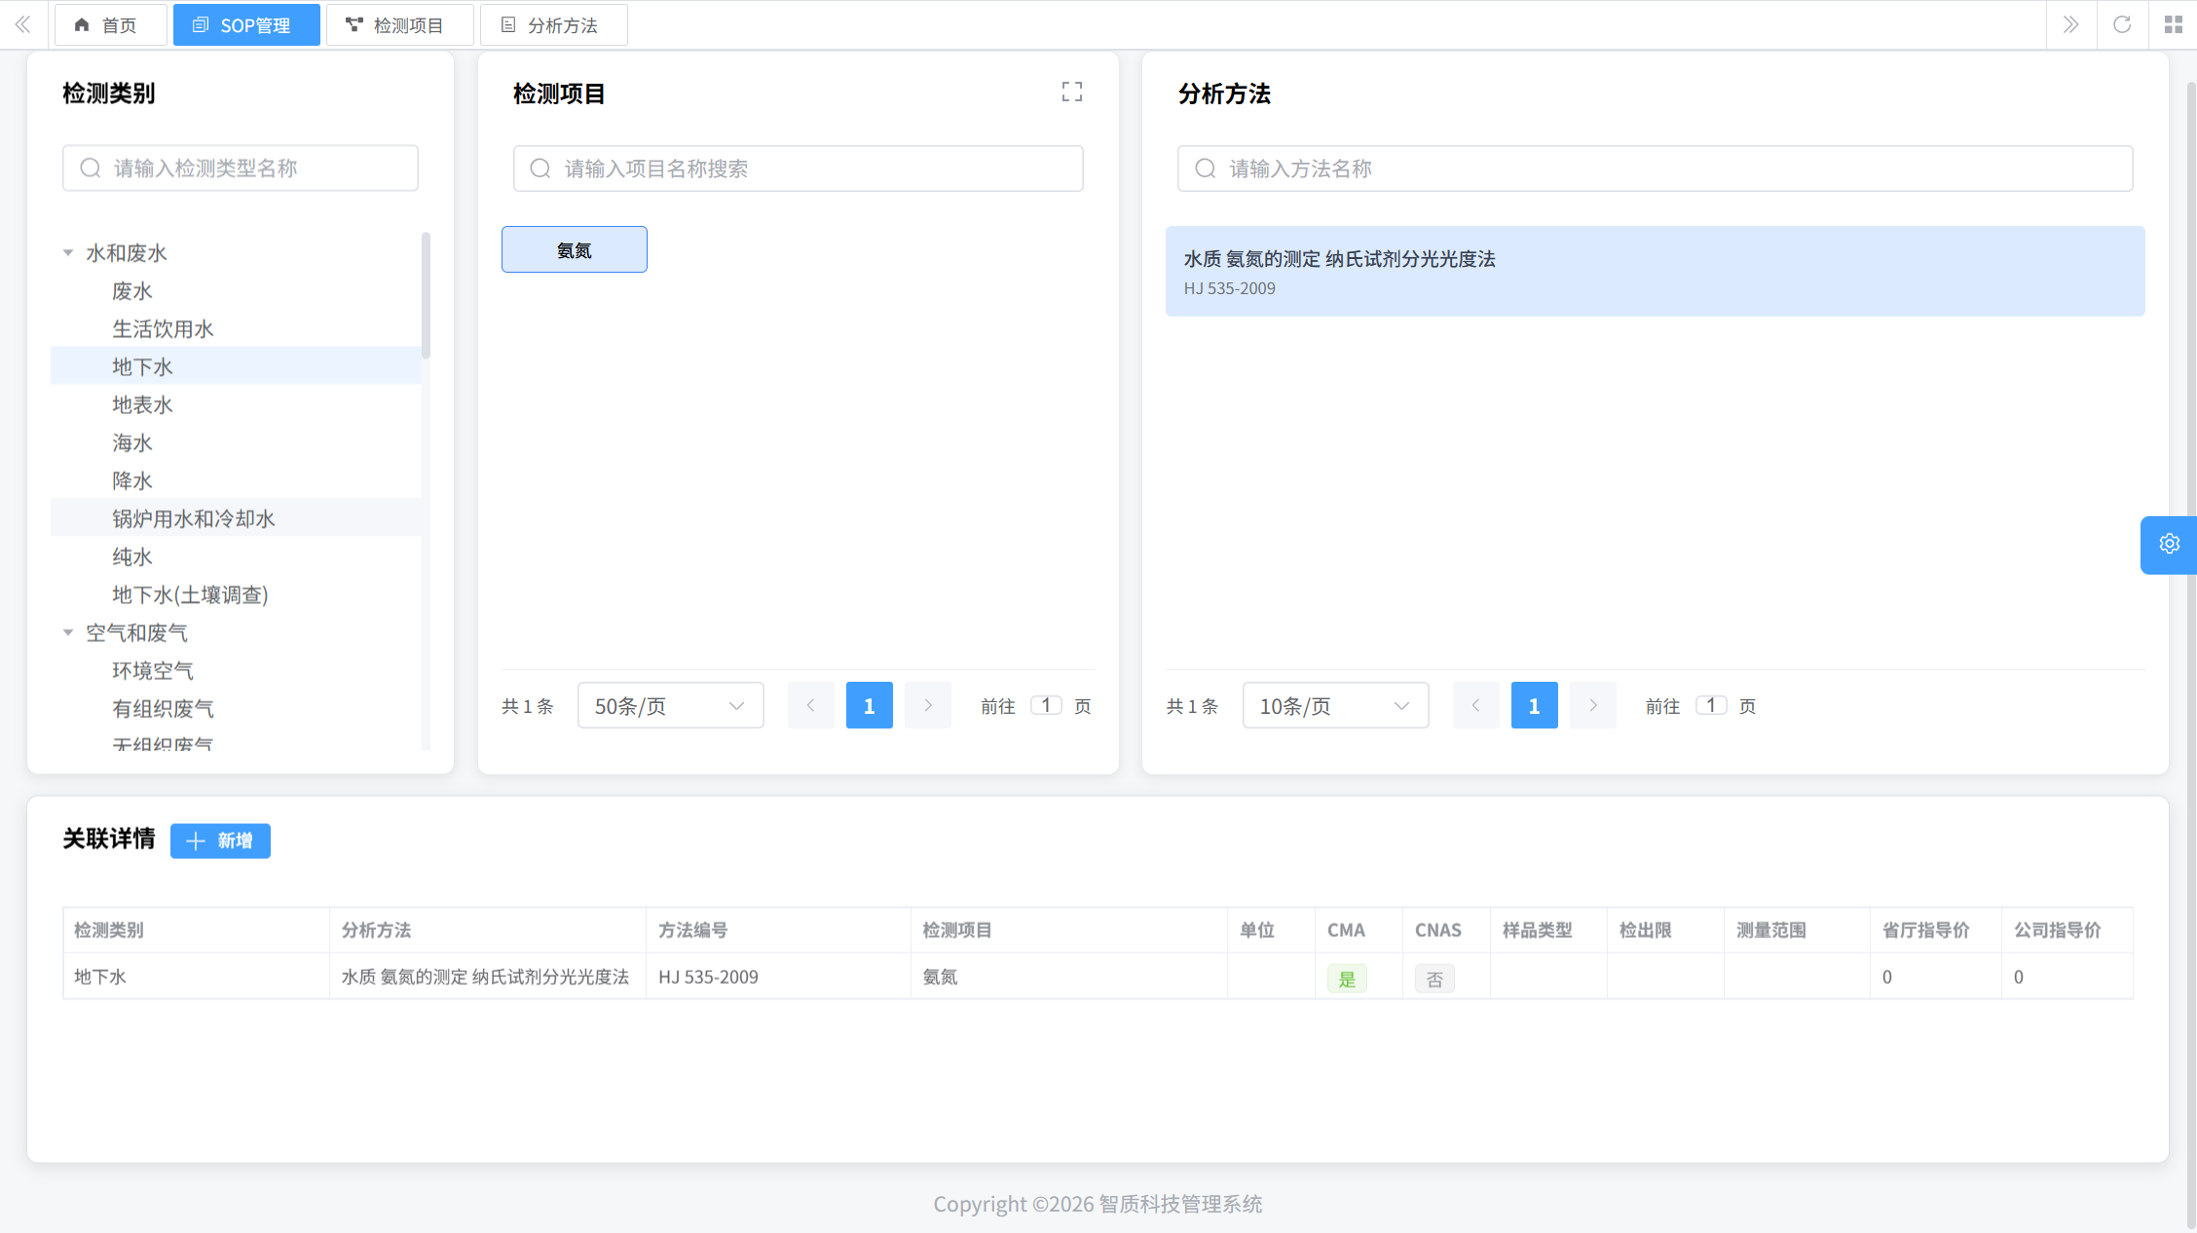Collapse the 水和废水 category tree
This screenshot has height=1233, width=2197.
pos(68,251)
